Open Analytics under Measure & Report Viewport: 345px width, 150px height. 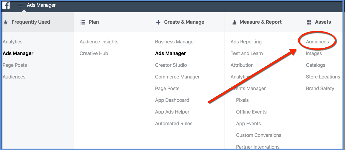click(x=240, y=77)
